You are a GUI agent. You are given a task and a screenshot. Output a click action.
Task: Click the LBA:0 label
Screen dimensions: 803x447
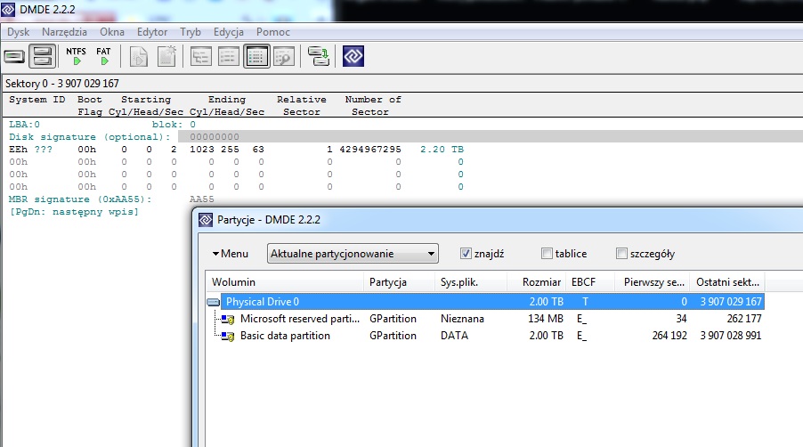click(x=24, y=125)
